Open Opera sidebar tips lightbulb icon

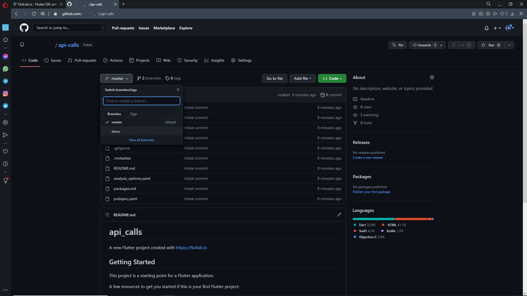pyautogui.click(x=5, y=181)
